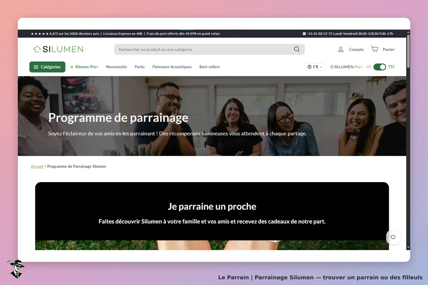The image size is (428, 285).
Task: Click the Compte label
Action: (x=356, y=50)
